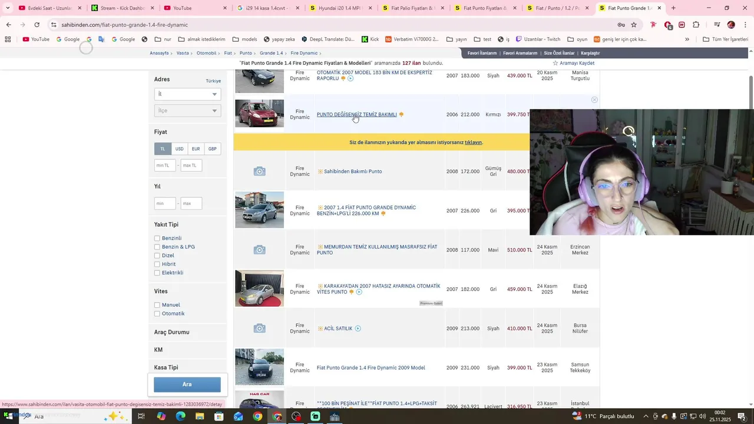Select TL currency toggle
Image resolution: width=754 pixels, height=424 pixels.
point(163,149)
